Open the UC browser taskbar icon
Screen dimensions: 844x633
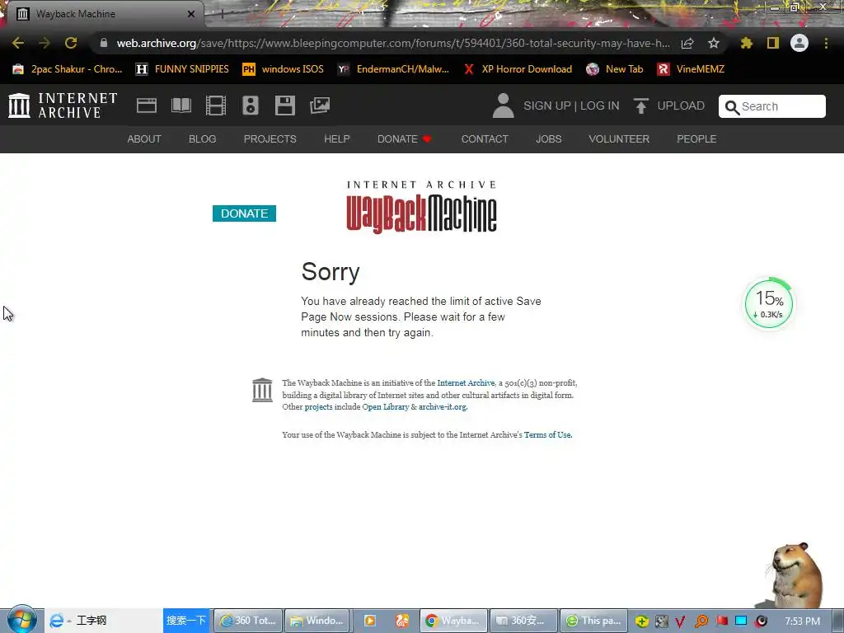coord(402,621)
